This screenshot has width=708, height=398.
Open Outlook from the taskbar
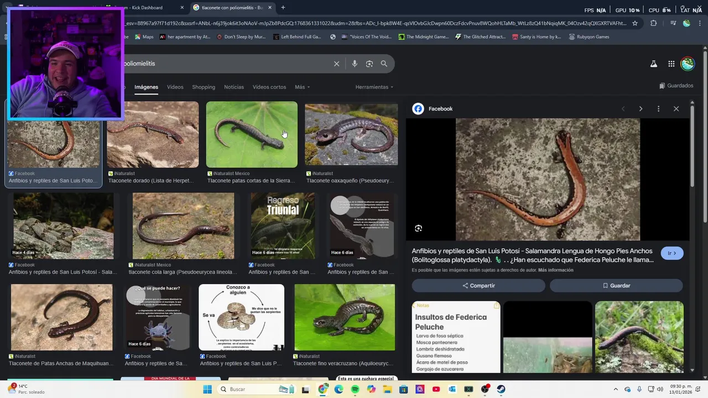pos(452,389)
